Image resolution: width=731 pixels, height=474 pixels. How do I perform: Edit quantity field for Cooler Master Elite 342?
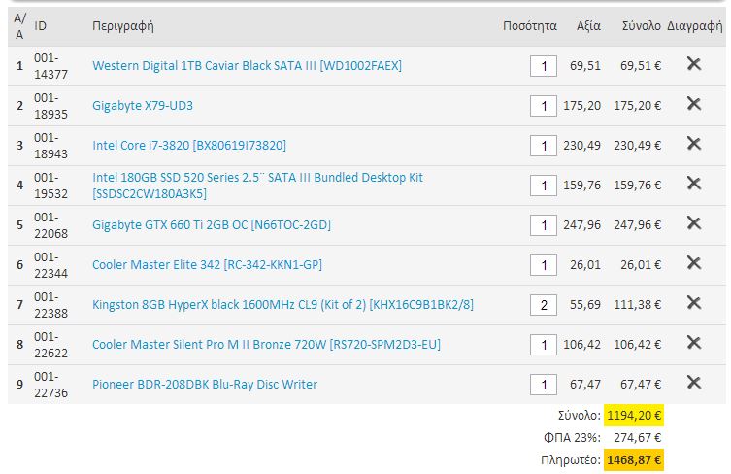[x=544, y=265]
